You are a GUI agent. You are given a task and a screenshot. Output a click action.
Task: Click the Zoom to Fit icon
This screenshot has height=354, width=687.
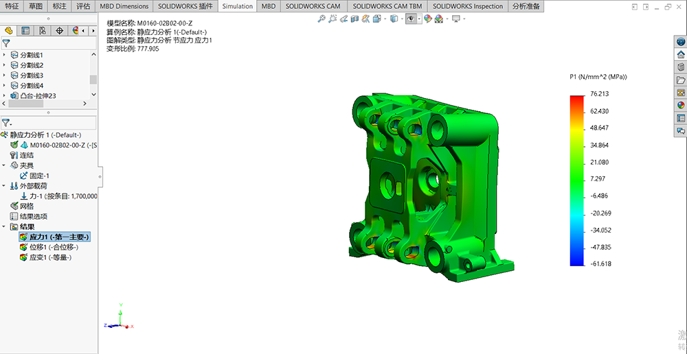point(322,19)
